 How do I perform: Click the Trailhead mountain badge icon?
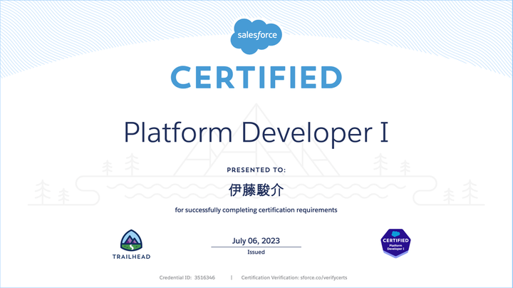pyautogui.click(x=131, y=240)
